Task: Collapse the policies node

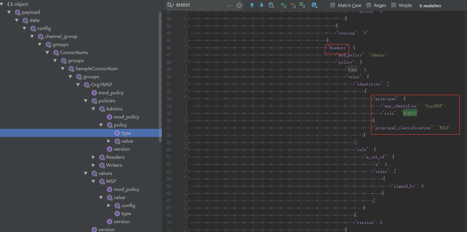Action: pyautogui.click(x=86, y=101)
